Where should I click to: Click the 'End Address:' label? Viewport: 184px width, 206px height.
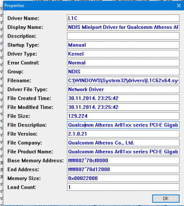point(23,169)
